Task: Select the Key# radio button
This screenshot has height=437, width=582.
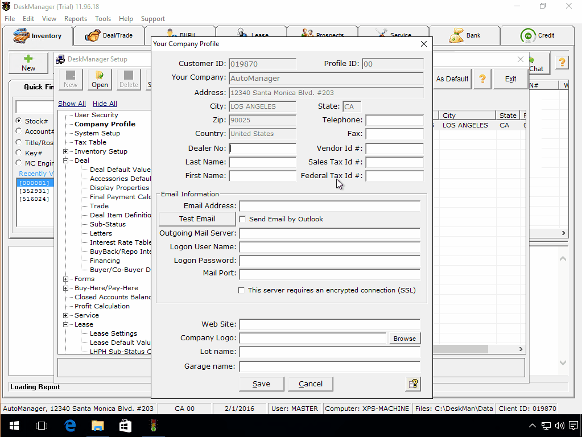Action: (19, 153)
